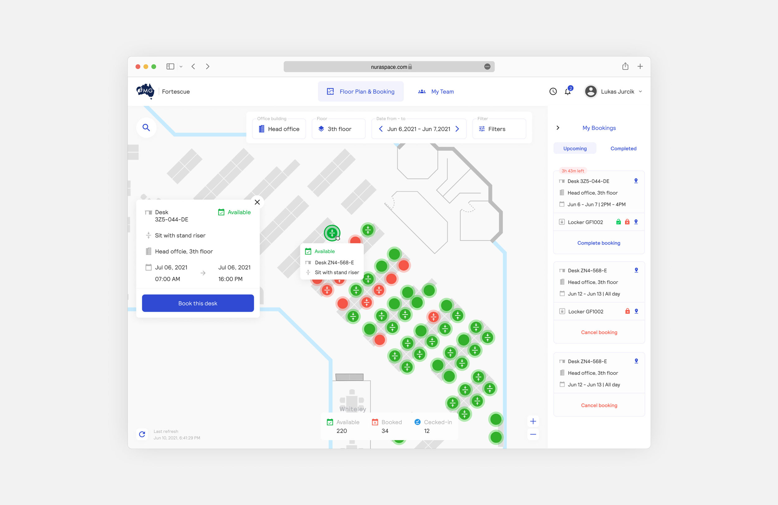
Task: Locate Desk 3Z5-044-DE with pin icon
Action: coord(636,181)
